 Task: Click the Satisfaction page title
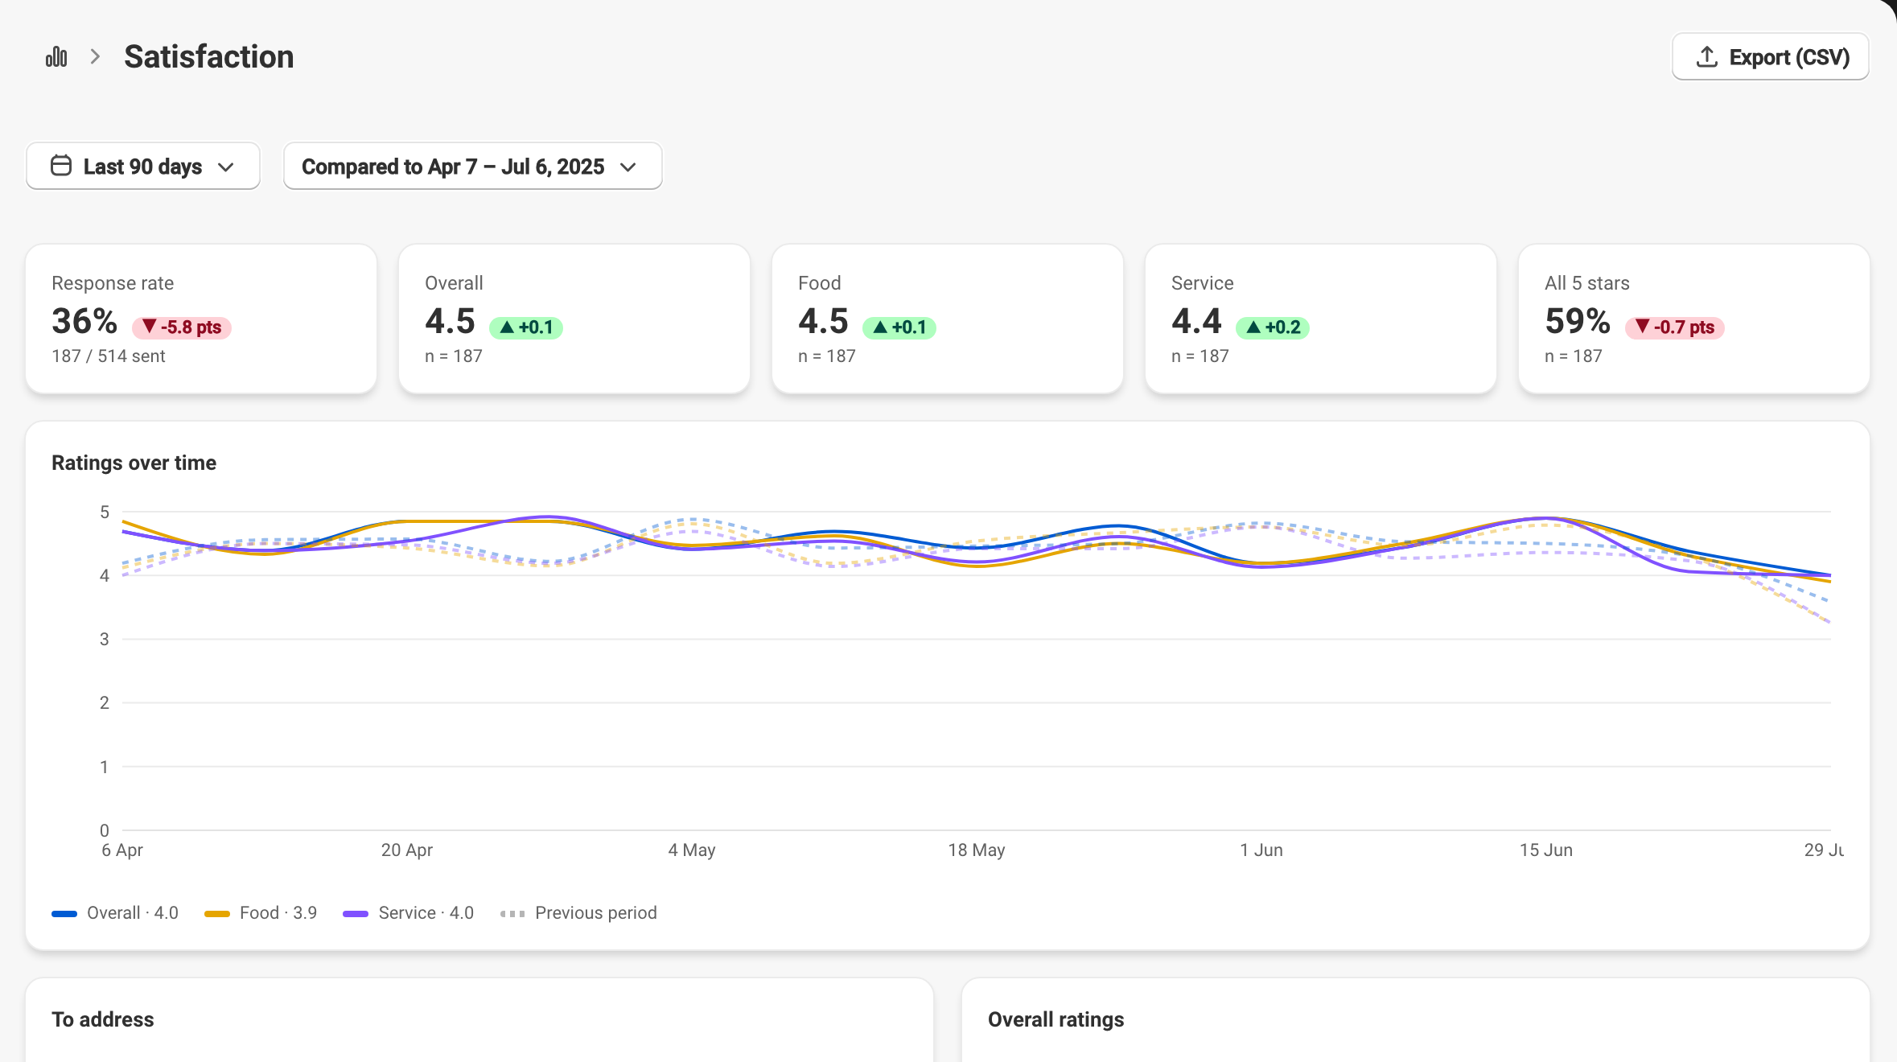click(x=209, y=57)
